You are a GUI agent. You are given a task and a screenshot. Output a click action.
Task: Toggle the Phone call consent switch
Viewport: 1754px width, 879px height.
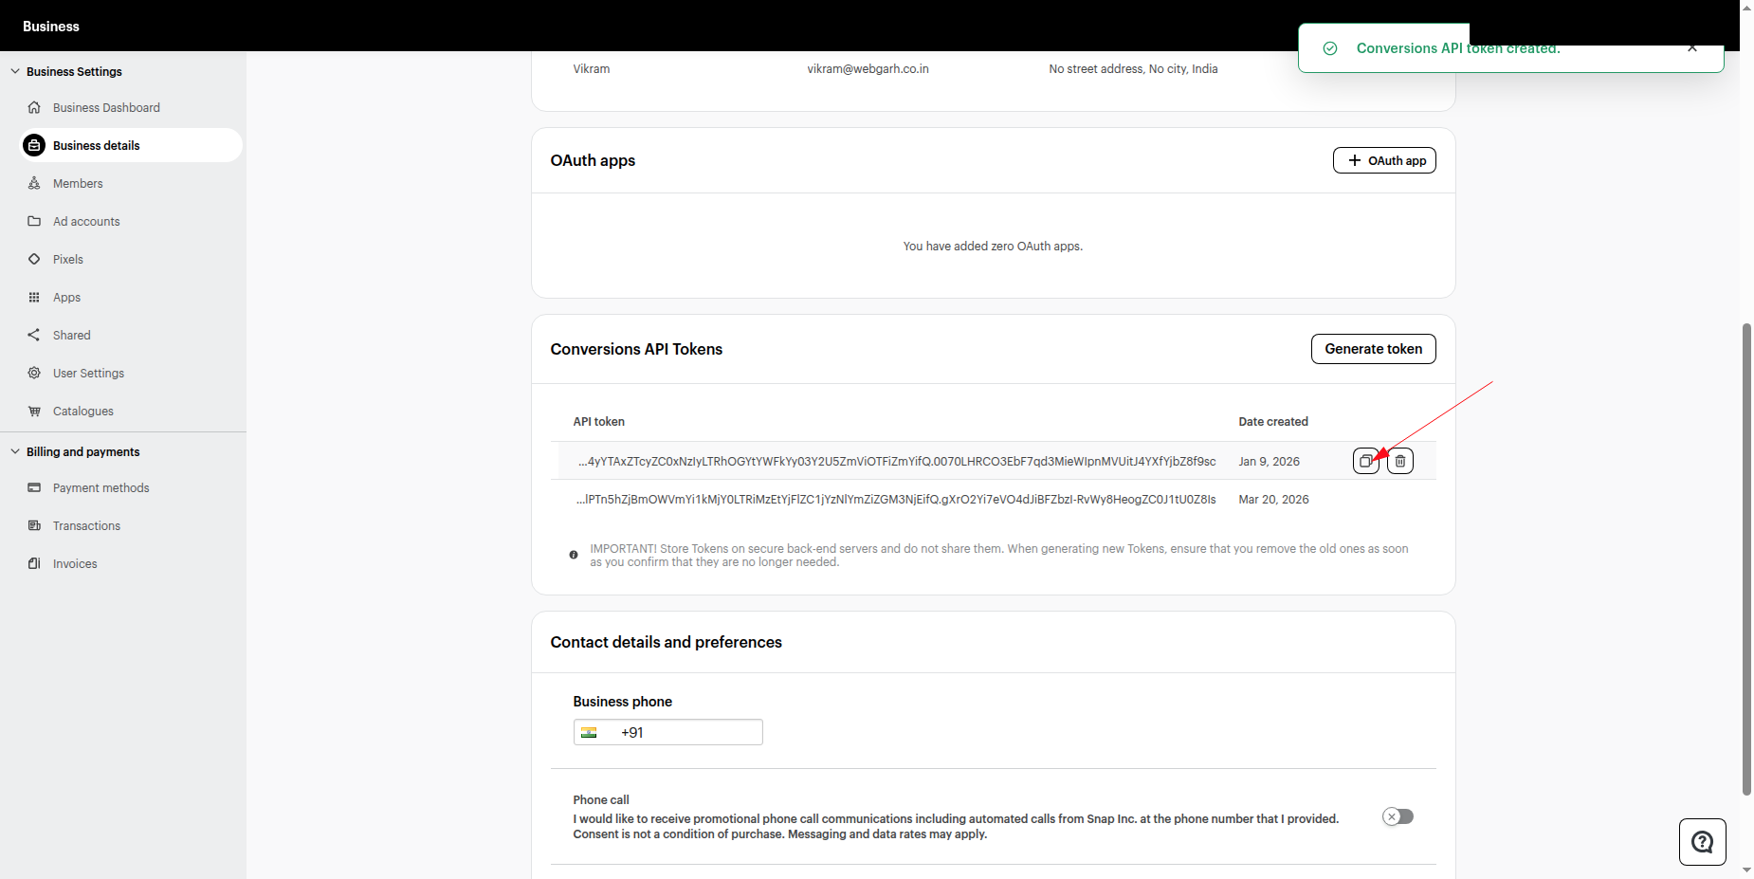1398,816
